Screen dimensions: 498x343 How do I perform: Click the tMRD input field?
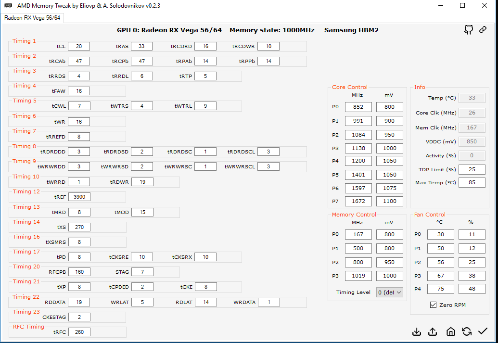point(79,212)
